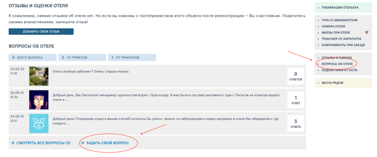This screenshot has width=377, height=157.
Task: Go to Номера отеля in the sidebar
Action: coord(333,26)
